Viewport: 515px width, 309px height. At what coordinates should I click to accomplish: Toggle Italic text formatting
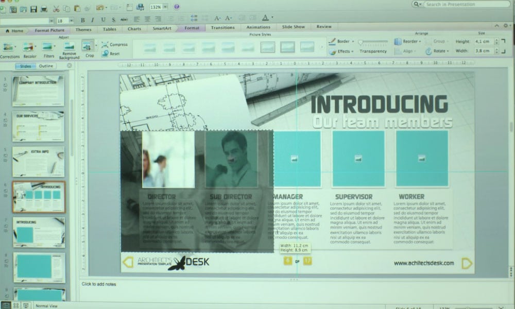point(92,20)
